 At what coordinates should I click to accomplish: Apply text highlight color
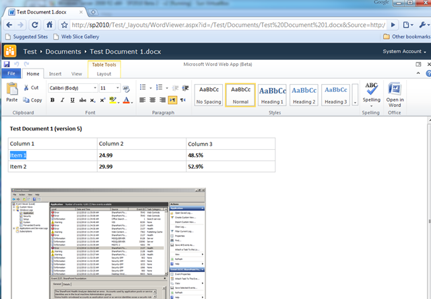pyautogui.click(x=112, y=100)
